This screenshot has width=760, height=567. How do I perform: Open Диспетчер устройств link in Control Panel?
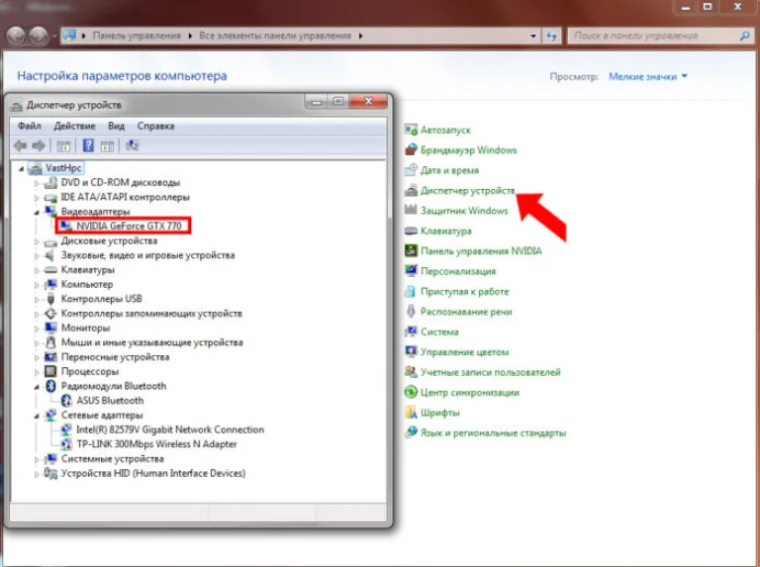[x=468, y=190]
